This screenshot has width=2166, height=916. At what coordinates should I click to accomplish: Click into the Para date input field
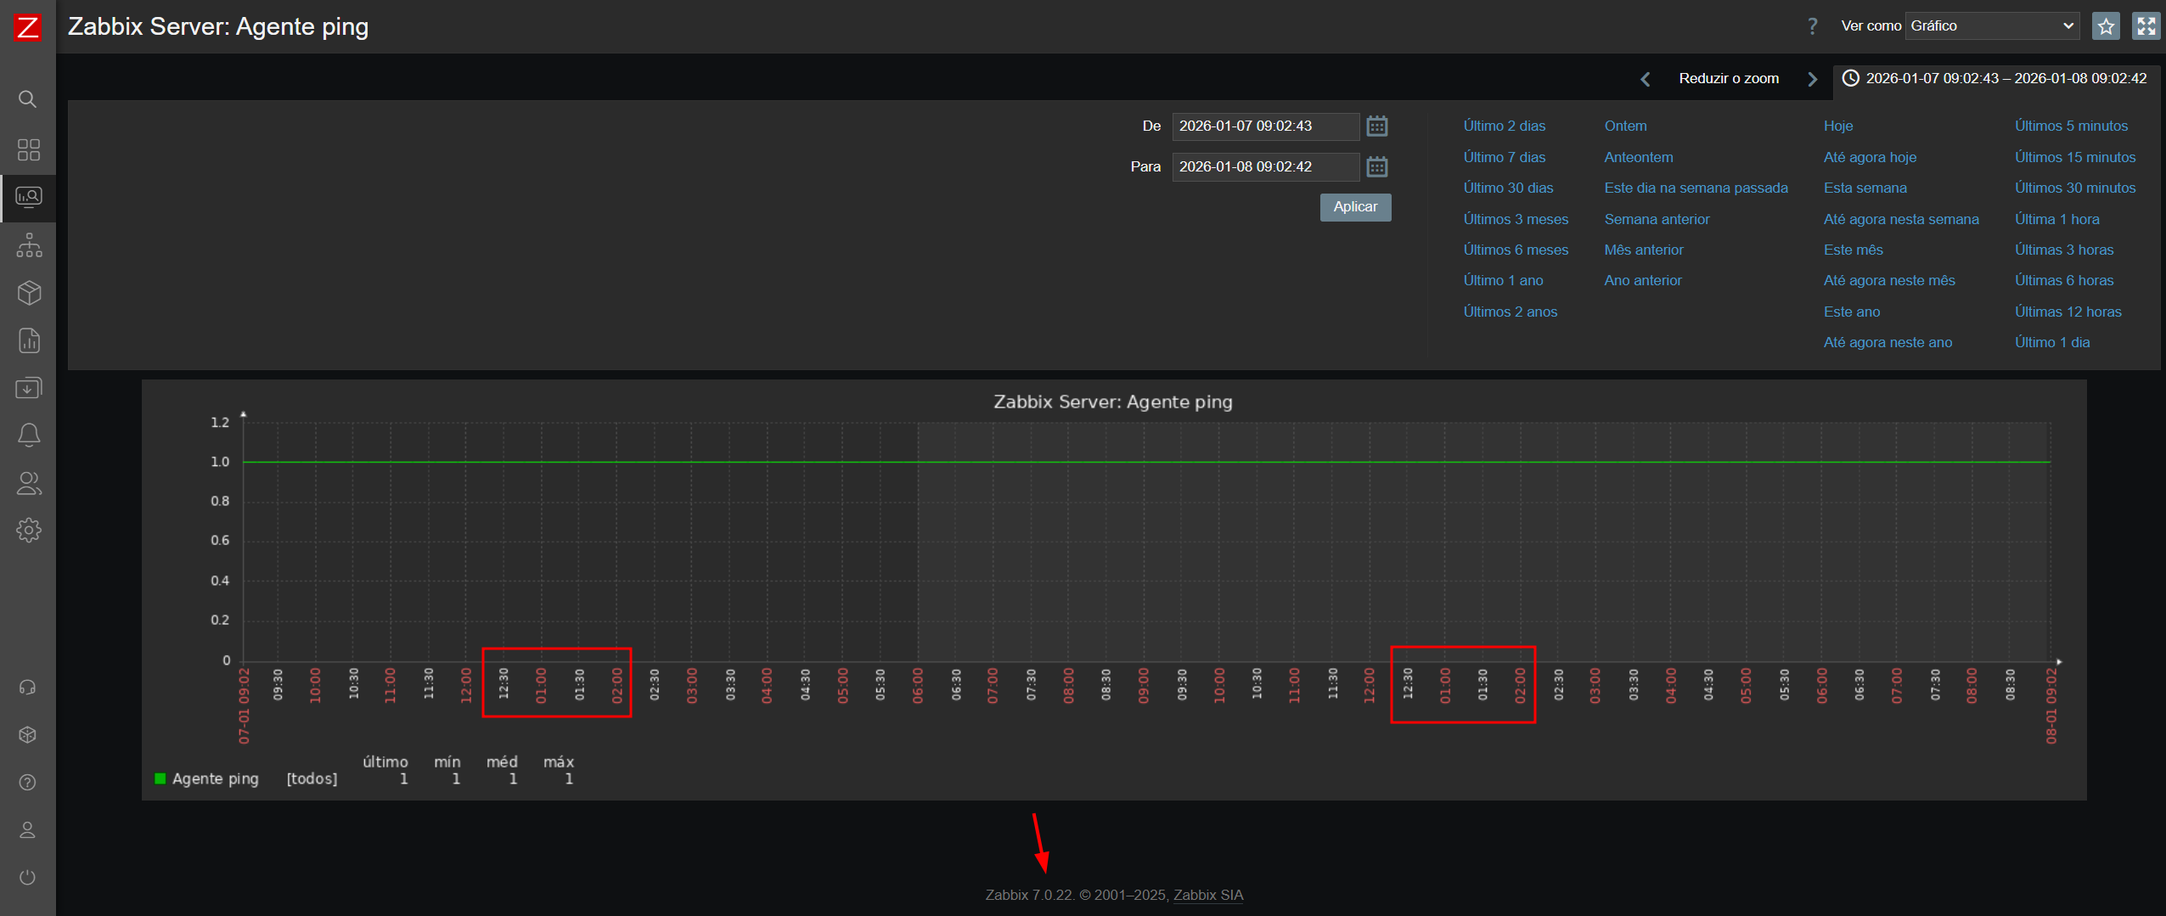pos(1264,167)
